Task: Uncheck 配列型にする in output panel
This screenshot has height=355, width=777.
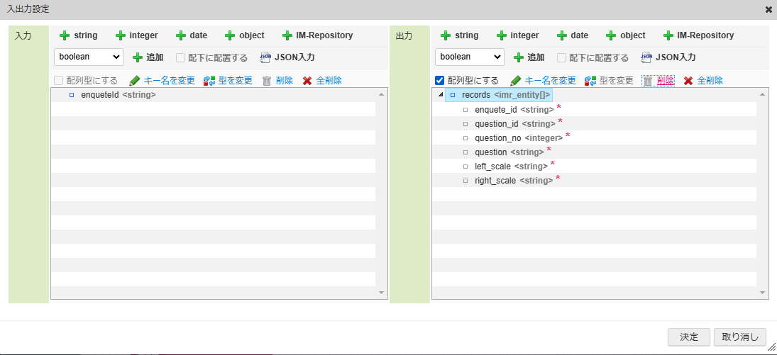Action: click(x=439, y=81)
